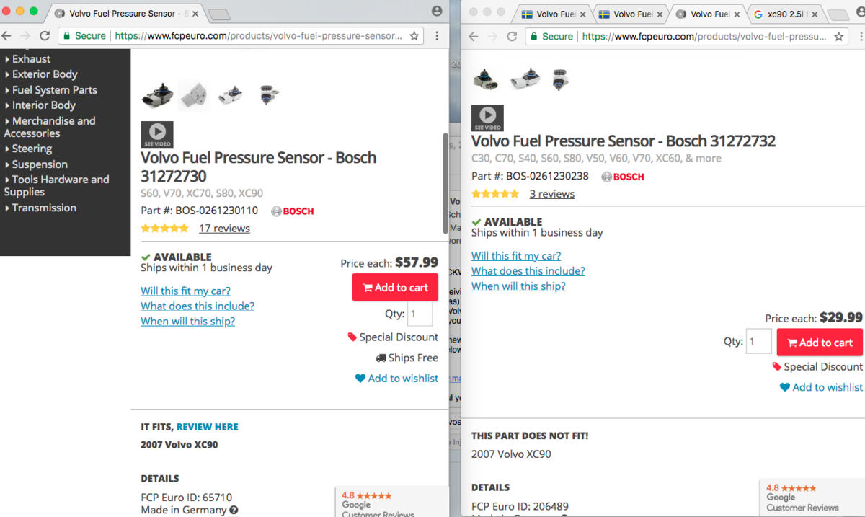Expand the Exhaust category in sidebar

31,59
